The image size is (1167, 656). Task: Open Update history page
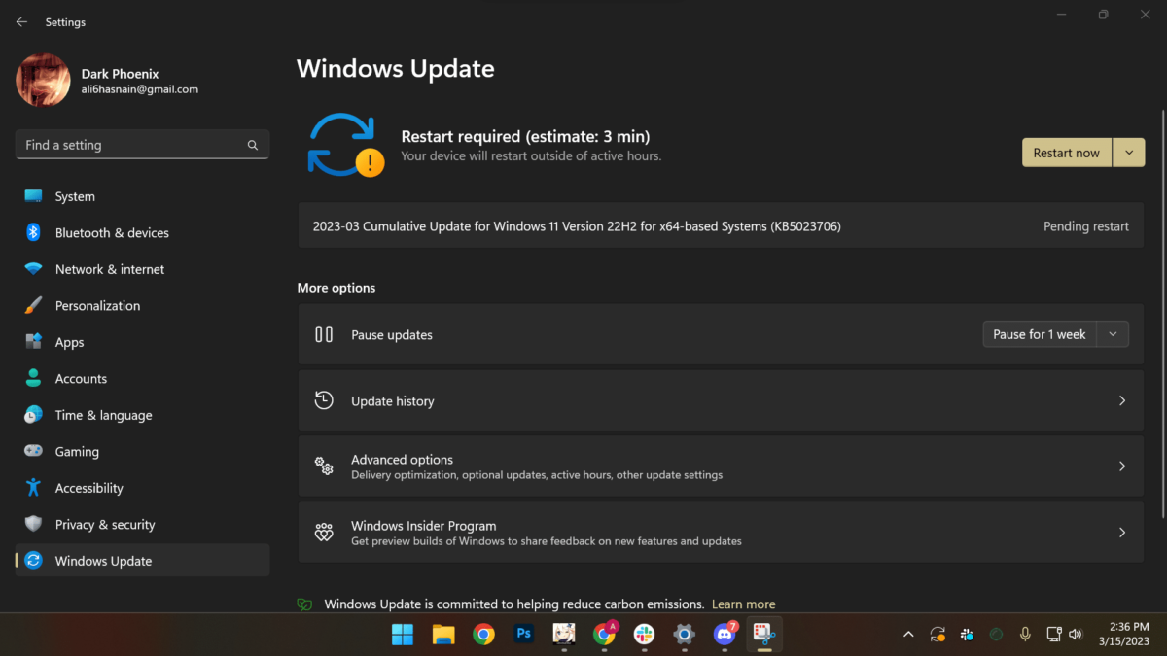pyautogui.click(x=721, y=400)
